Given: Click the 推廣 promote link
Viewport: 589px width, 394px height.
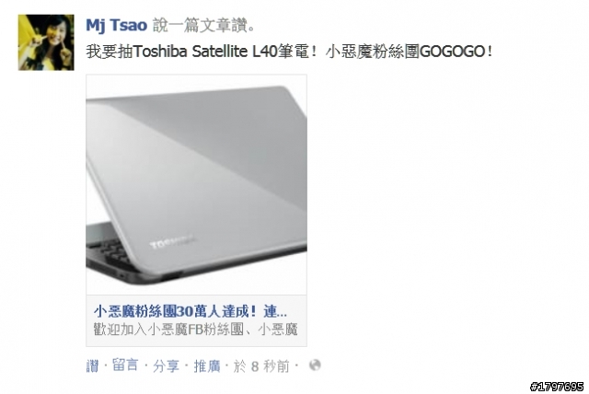Looking at the screenshot, I should click(x=206, y=365).
